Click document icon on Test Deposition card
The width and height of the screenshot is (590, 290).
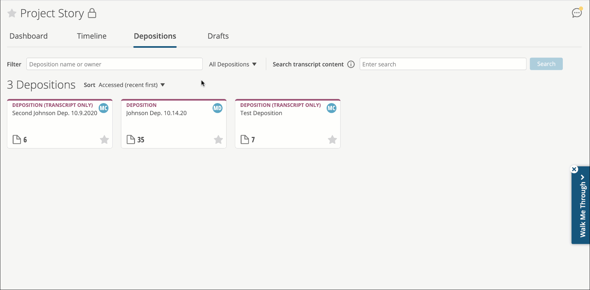(x=245, y=139)
